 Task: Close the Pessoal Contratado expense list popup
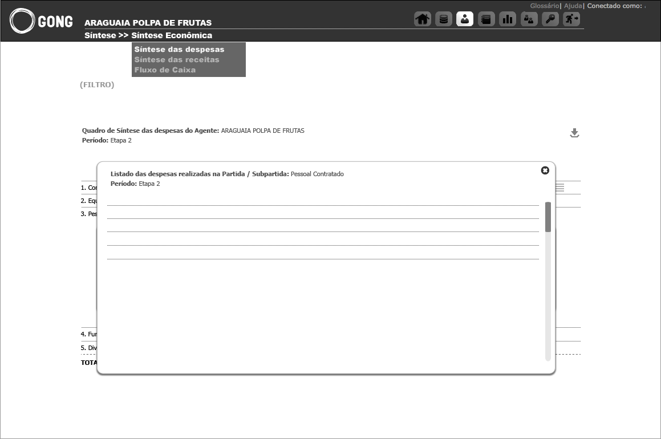coord(545,170)
